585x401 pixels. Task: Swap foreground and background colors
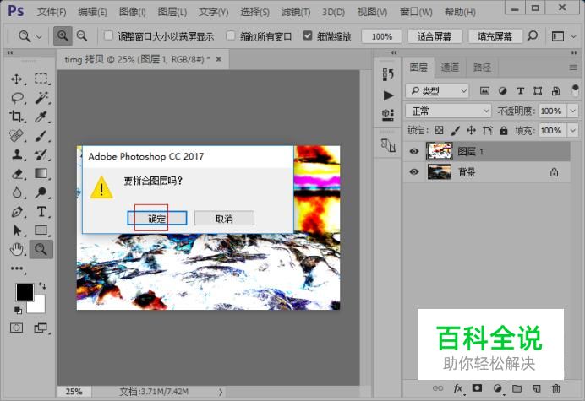pyautogui.click(x=42, y=286)
